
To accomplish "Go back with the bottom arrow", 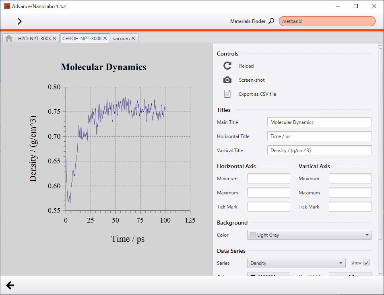I will [x=10, y=285].
